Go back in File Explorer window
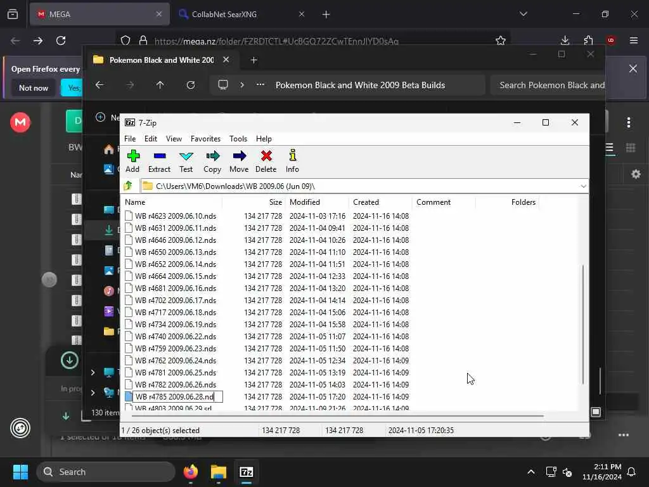649x487 pixels. 100,85
